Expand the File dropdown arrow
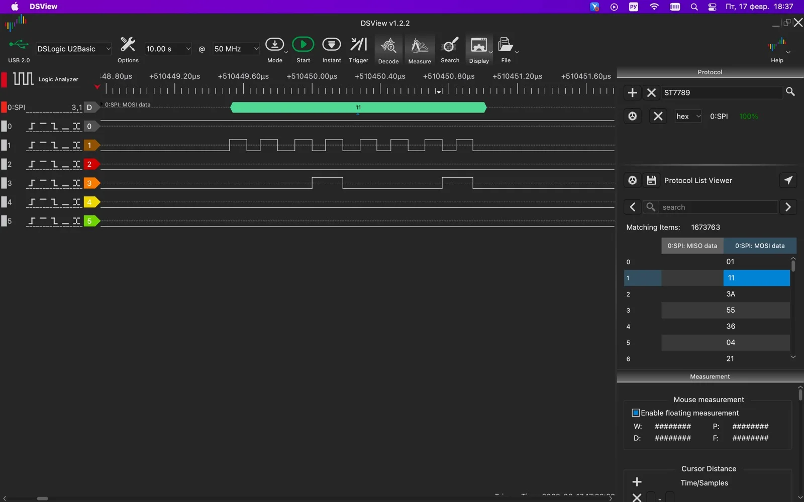The height and width of the screenshot is (502, 804). 517,52
